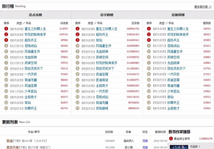Open 武神空间 in the 总字数榜 list
The image size is (214, 149).
click(102, 57)
